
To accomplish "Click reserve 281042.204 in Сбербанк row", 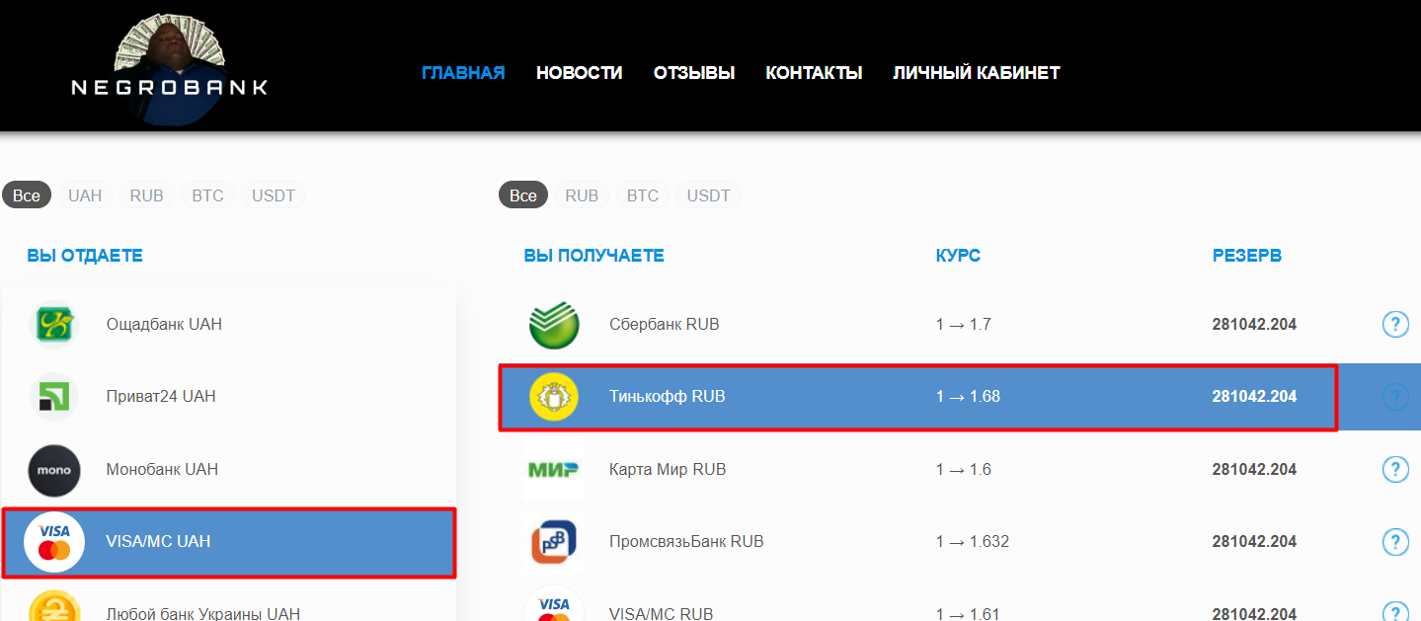I will tap(1254, 324).
